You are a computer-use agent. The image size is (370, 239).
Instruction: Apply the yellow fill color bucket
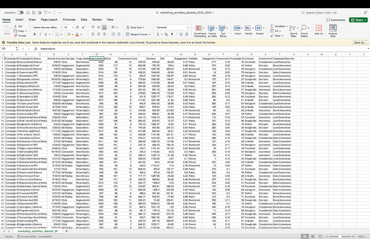69,34
